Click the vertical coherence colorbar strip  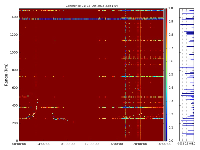click(x=166, y=75)
